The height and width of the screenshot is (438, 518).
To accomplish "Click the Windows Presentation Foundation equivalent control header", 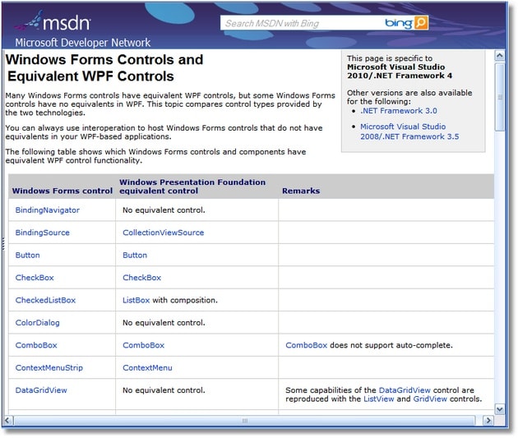I will pyautogui.click(x=192, y=187).
